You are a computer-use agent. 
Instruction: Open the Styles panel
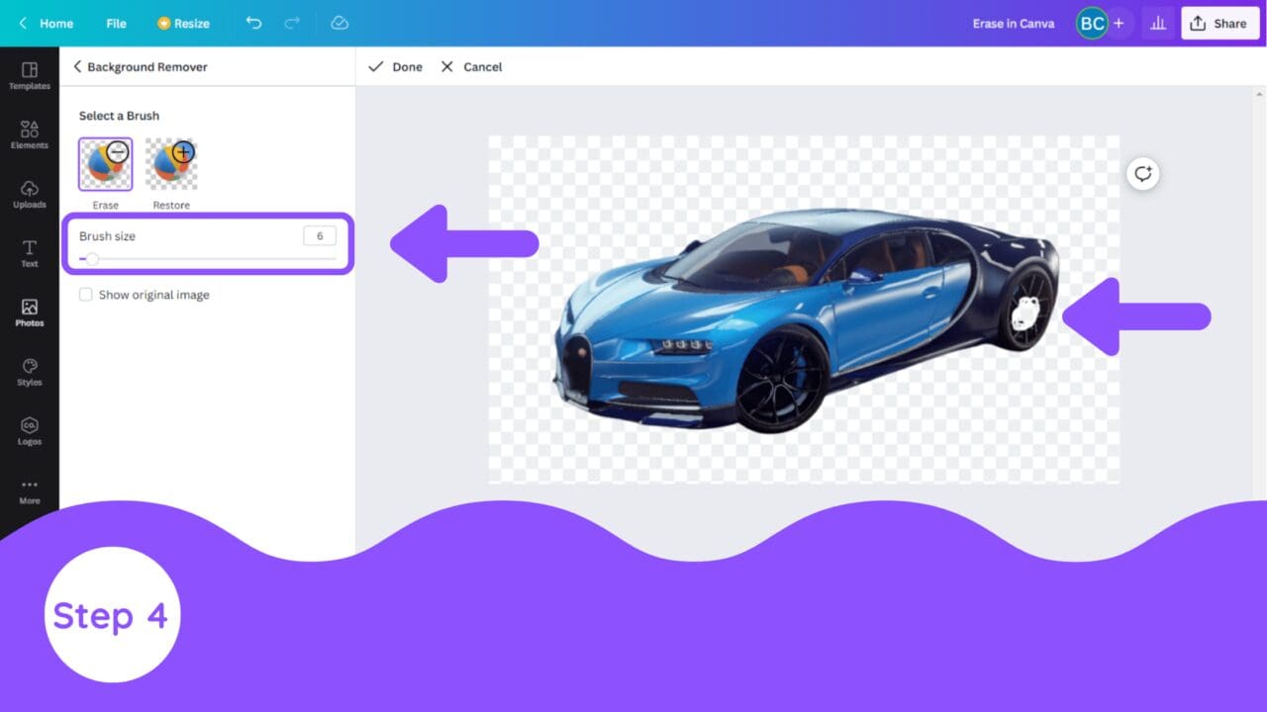pyautogui.click(x=29, y=369)
